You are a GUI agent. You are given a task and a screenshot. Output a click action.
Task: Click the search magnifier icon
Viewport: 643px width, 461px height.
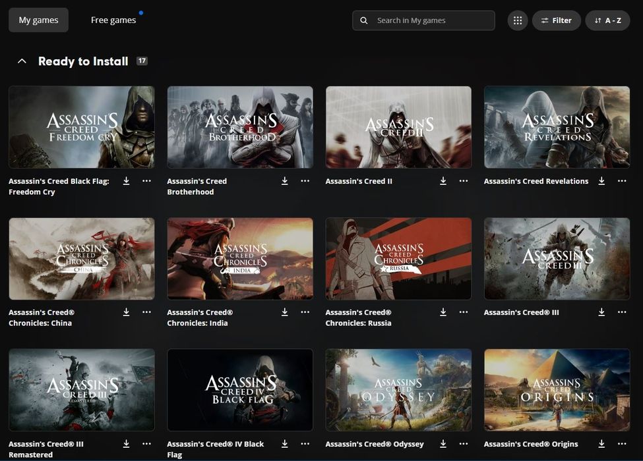click(x=364, y=20)
